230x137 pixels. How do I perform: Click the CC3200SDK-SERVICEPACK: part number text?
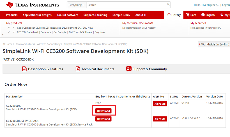coord(23,121)
